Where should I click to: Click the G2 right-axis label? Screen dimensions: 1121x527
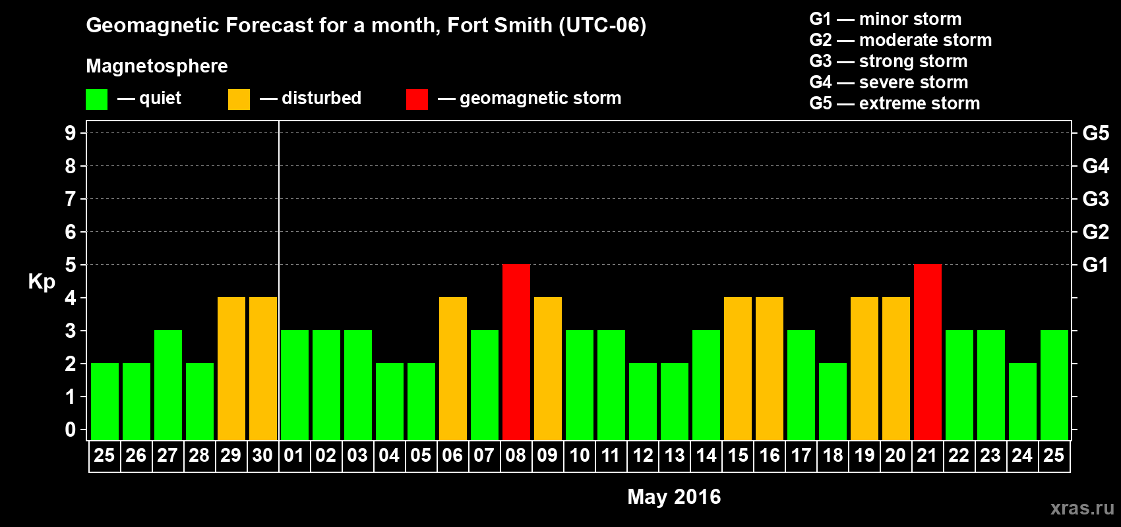click(x=1095, y=232)
